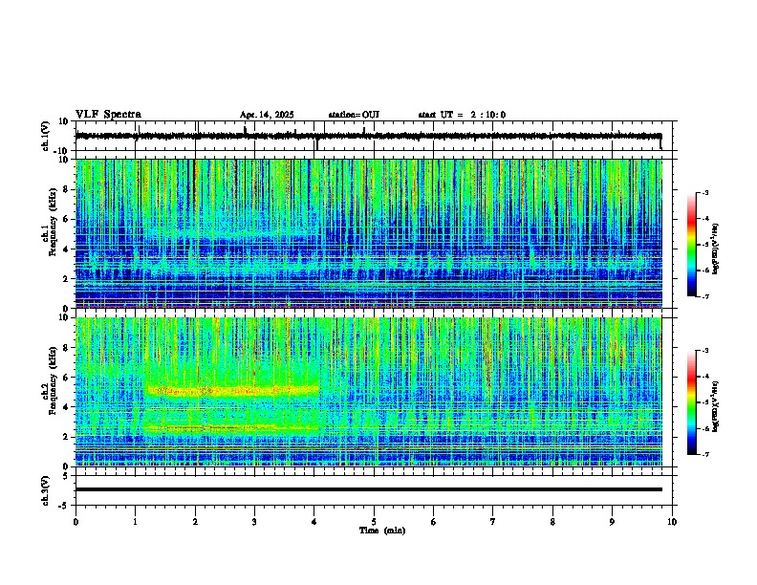Click the "8" kHz tick on ch.2 axis
The width and height of the screenshot is (757, 585).
(67, 348)
